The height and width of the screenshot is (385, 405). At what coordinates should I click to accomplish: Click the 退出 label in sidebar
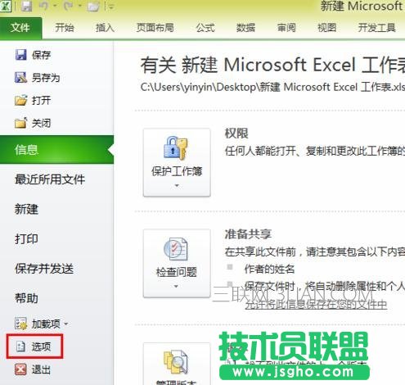point(41,369)
